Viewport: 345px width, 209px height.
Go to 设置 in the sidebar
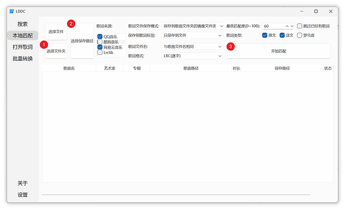pos(22,195)
